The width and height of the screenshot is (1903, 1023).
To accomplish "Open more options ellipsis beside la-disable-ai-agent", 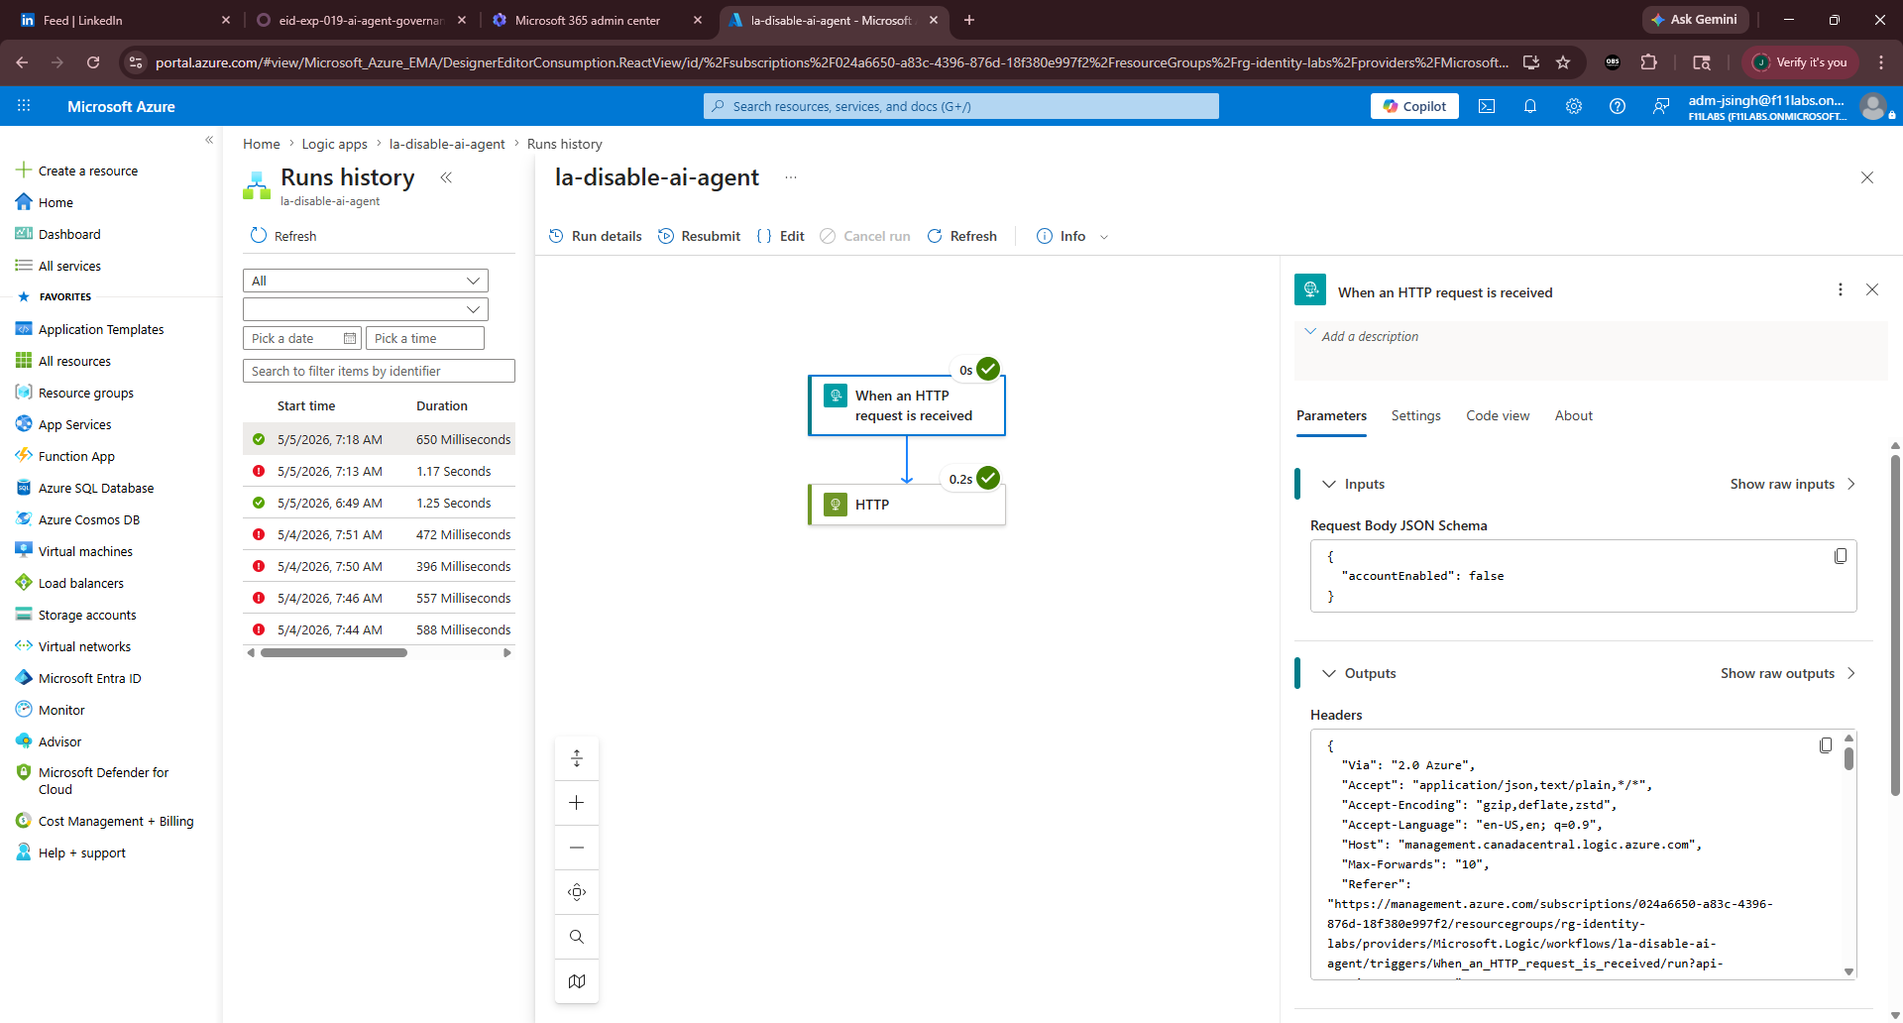I will (791, 177).
